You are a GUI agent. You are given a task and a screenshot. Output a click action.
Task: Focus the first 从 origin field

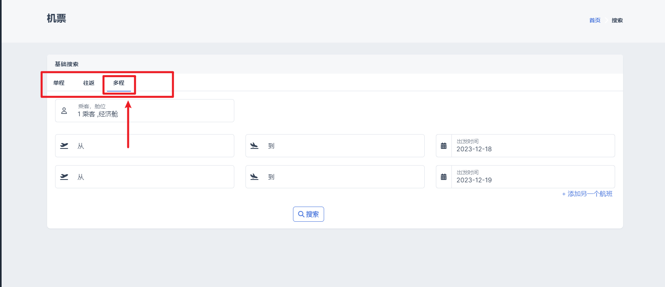point(152,146)
